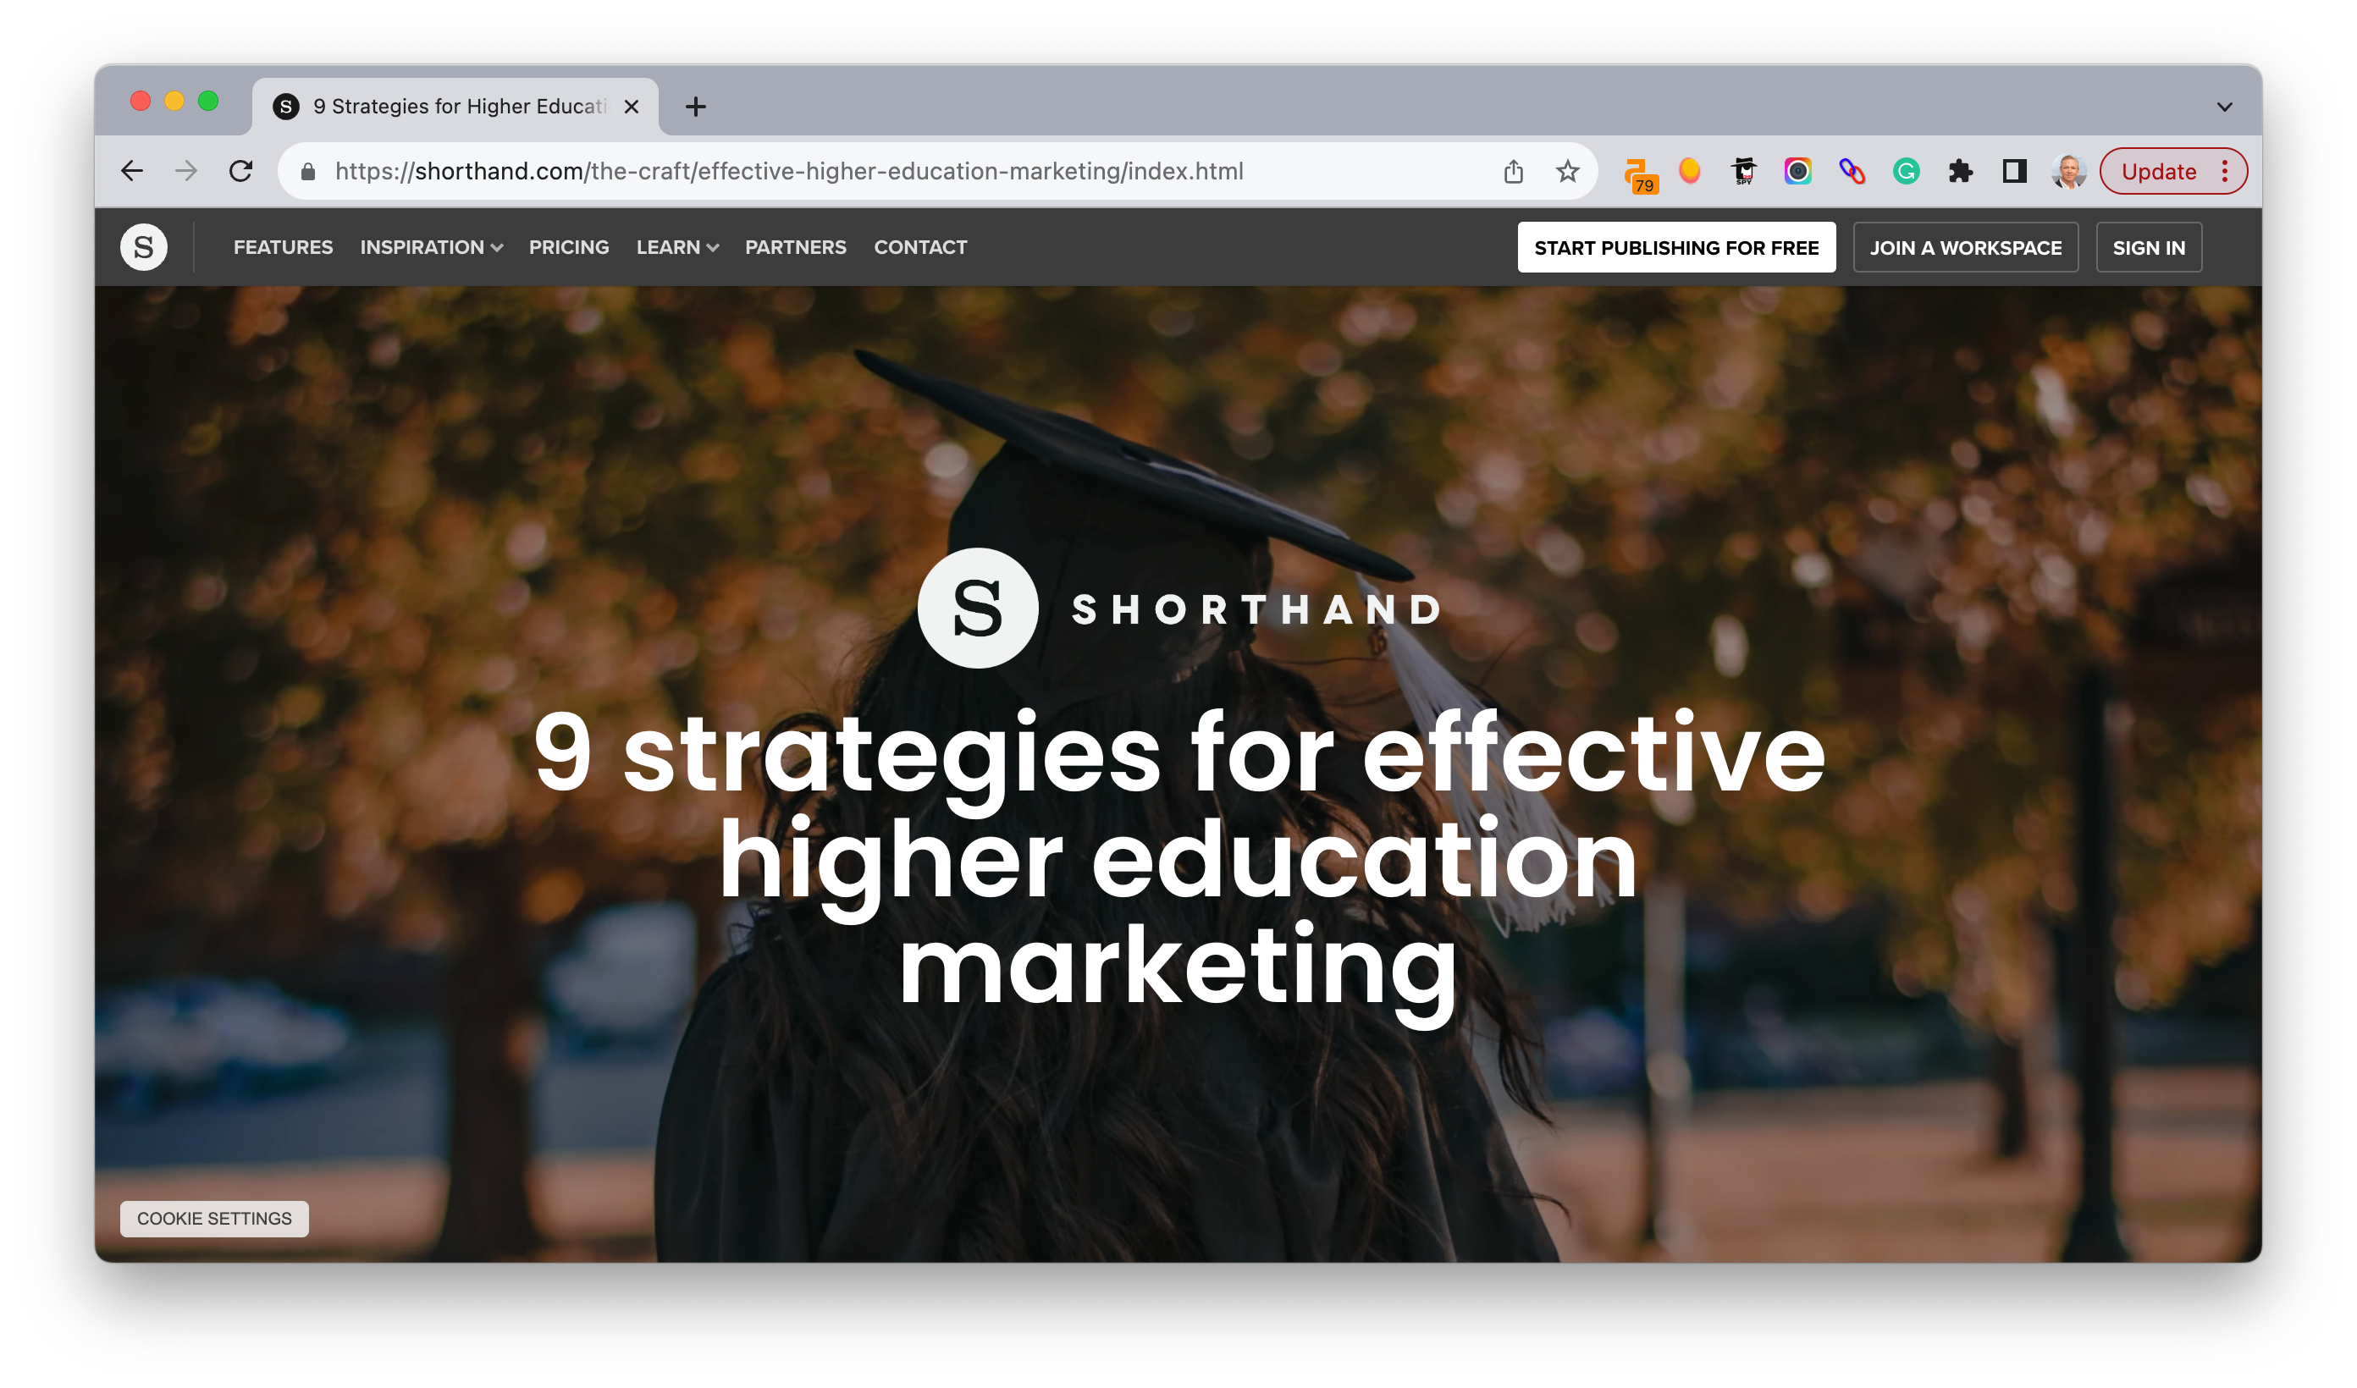The width and height of the screenshot is (2357, 1388).
Task: Open the SPY browser extension
Action: [1743, 171]
